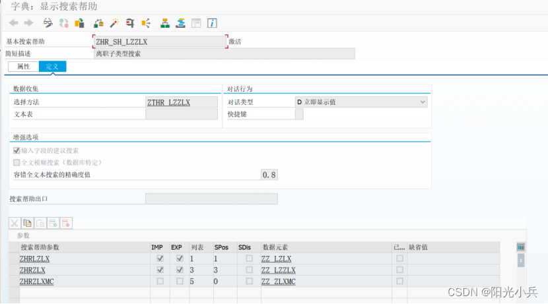The image size is (548, 304).
Task: Click the 快捷键 field
Action: tap(299, 114)
